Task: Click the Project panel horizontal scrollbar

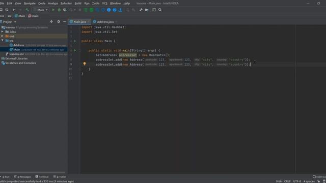Action: coord(33,172)
